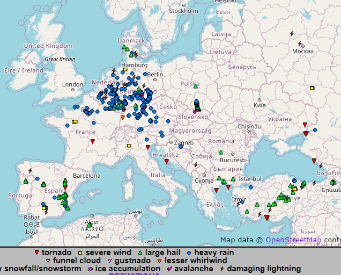
Task: Click the damaging lightning legend icon
Action: [x=222, y=269]
